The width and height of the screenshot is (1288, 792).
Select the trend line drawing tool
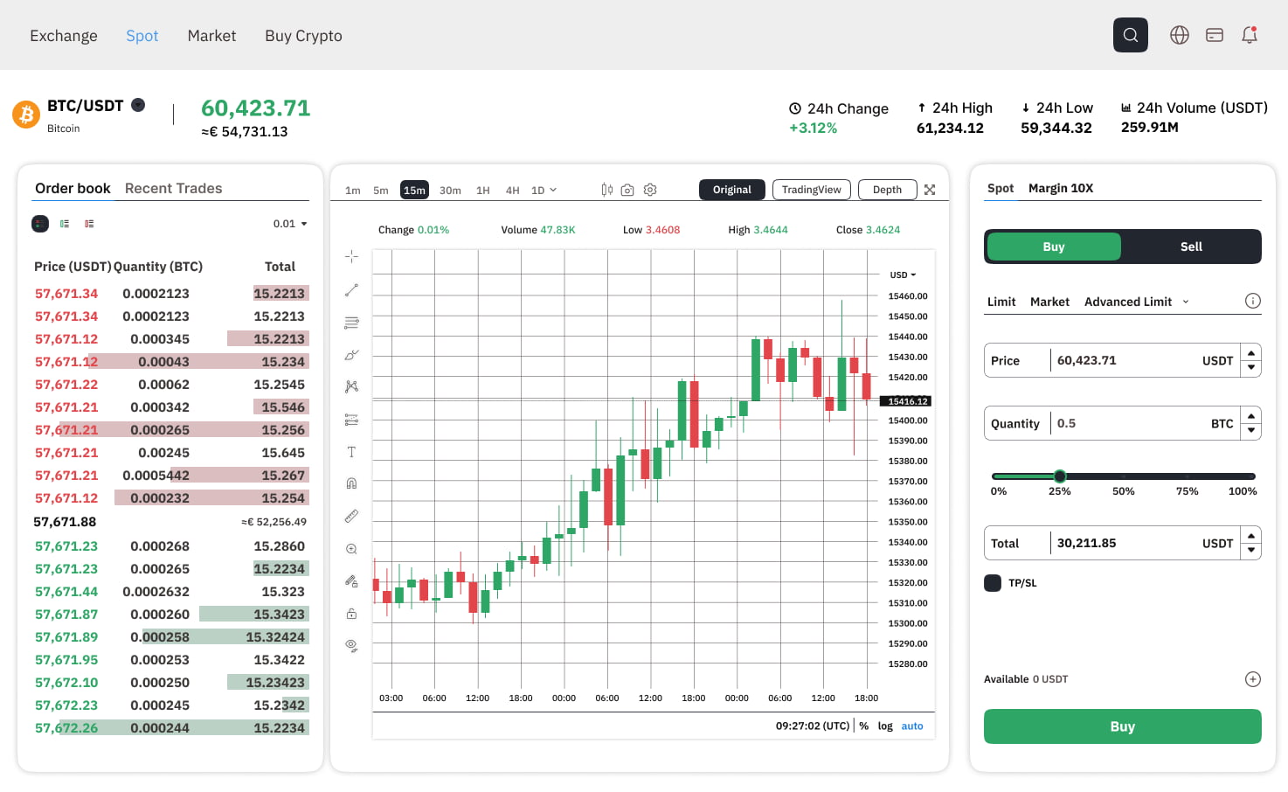pyautogui.click(x=351, y=289)
